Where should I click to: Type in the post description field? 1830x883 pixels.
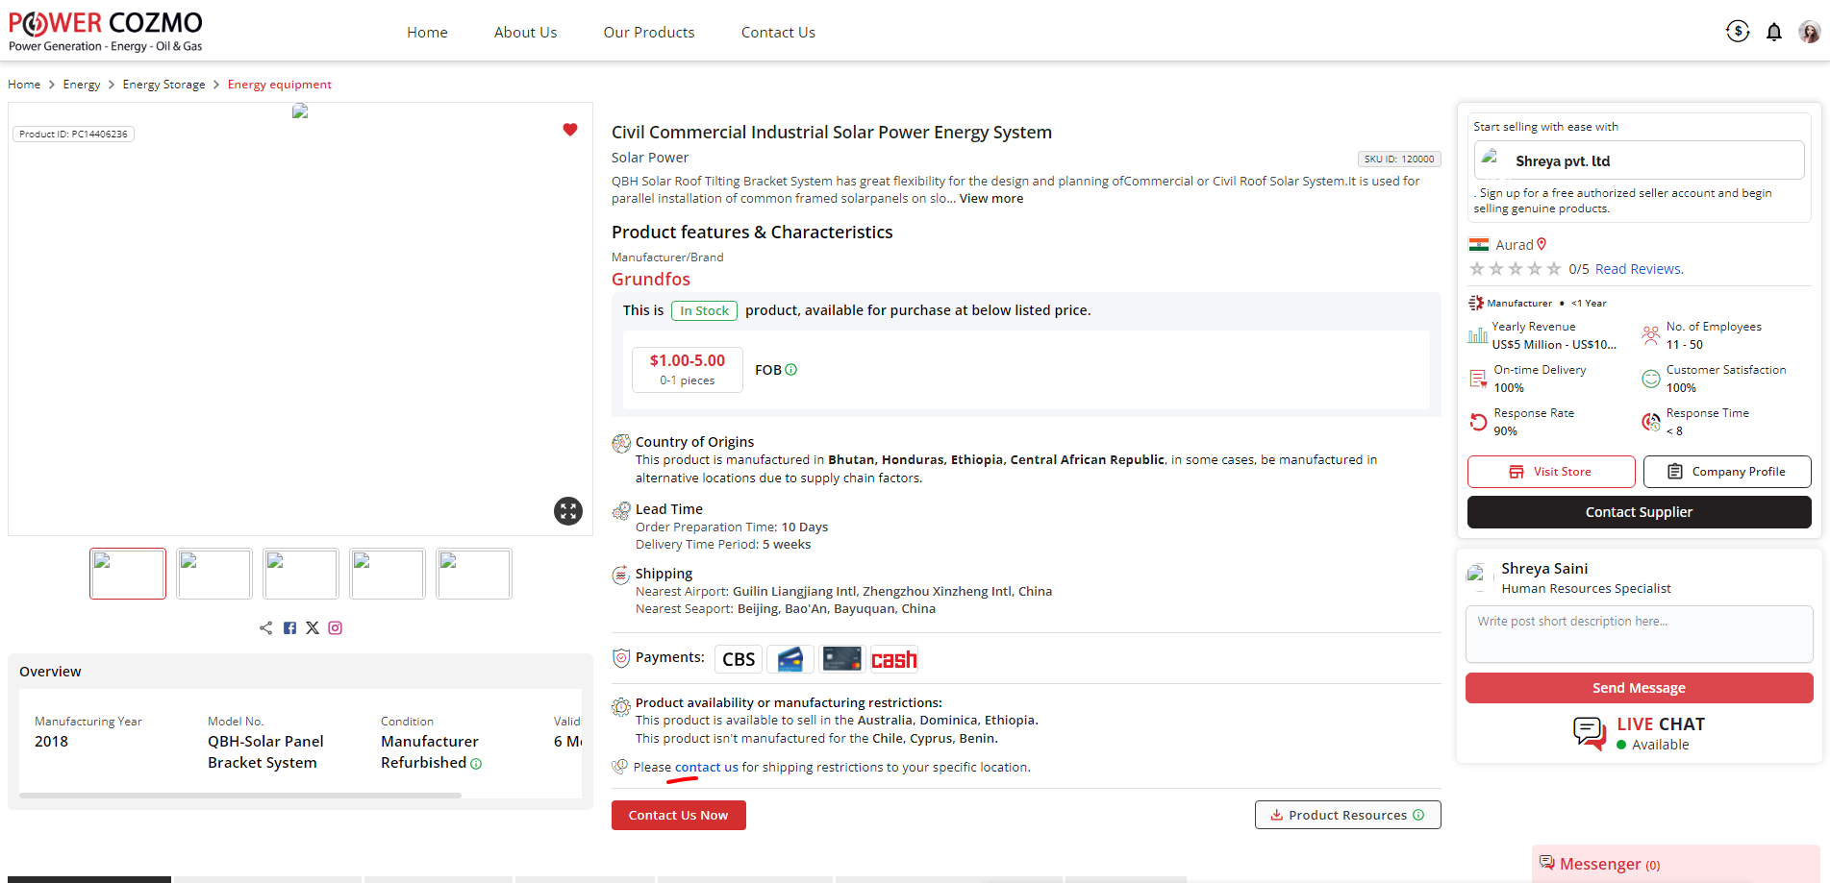tap(1639, 634)
